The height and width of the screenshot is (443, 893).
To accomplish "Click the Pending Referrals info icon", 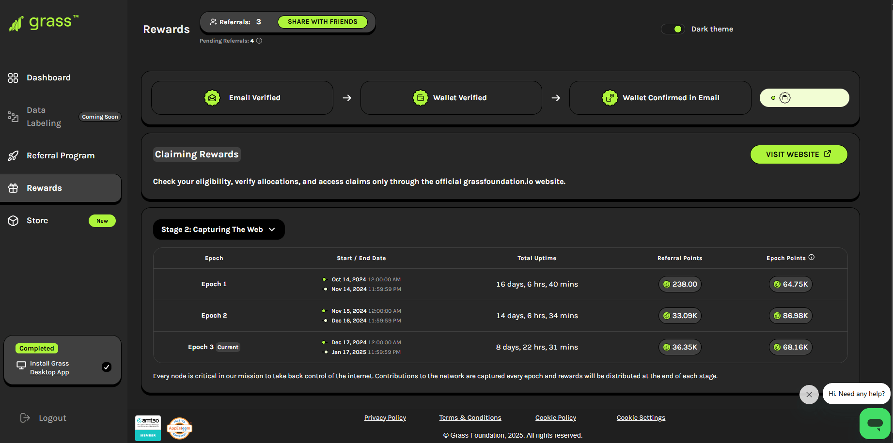I will [259, 41].
